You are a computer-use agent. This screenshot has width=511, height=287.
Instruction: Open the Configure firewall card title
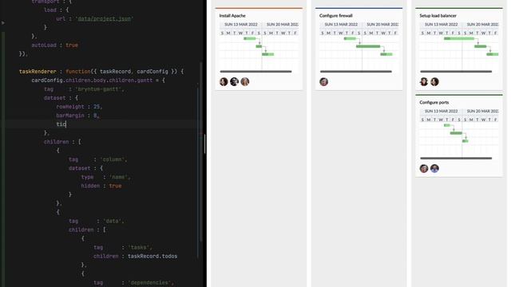[x=335, y=16]
